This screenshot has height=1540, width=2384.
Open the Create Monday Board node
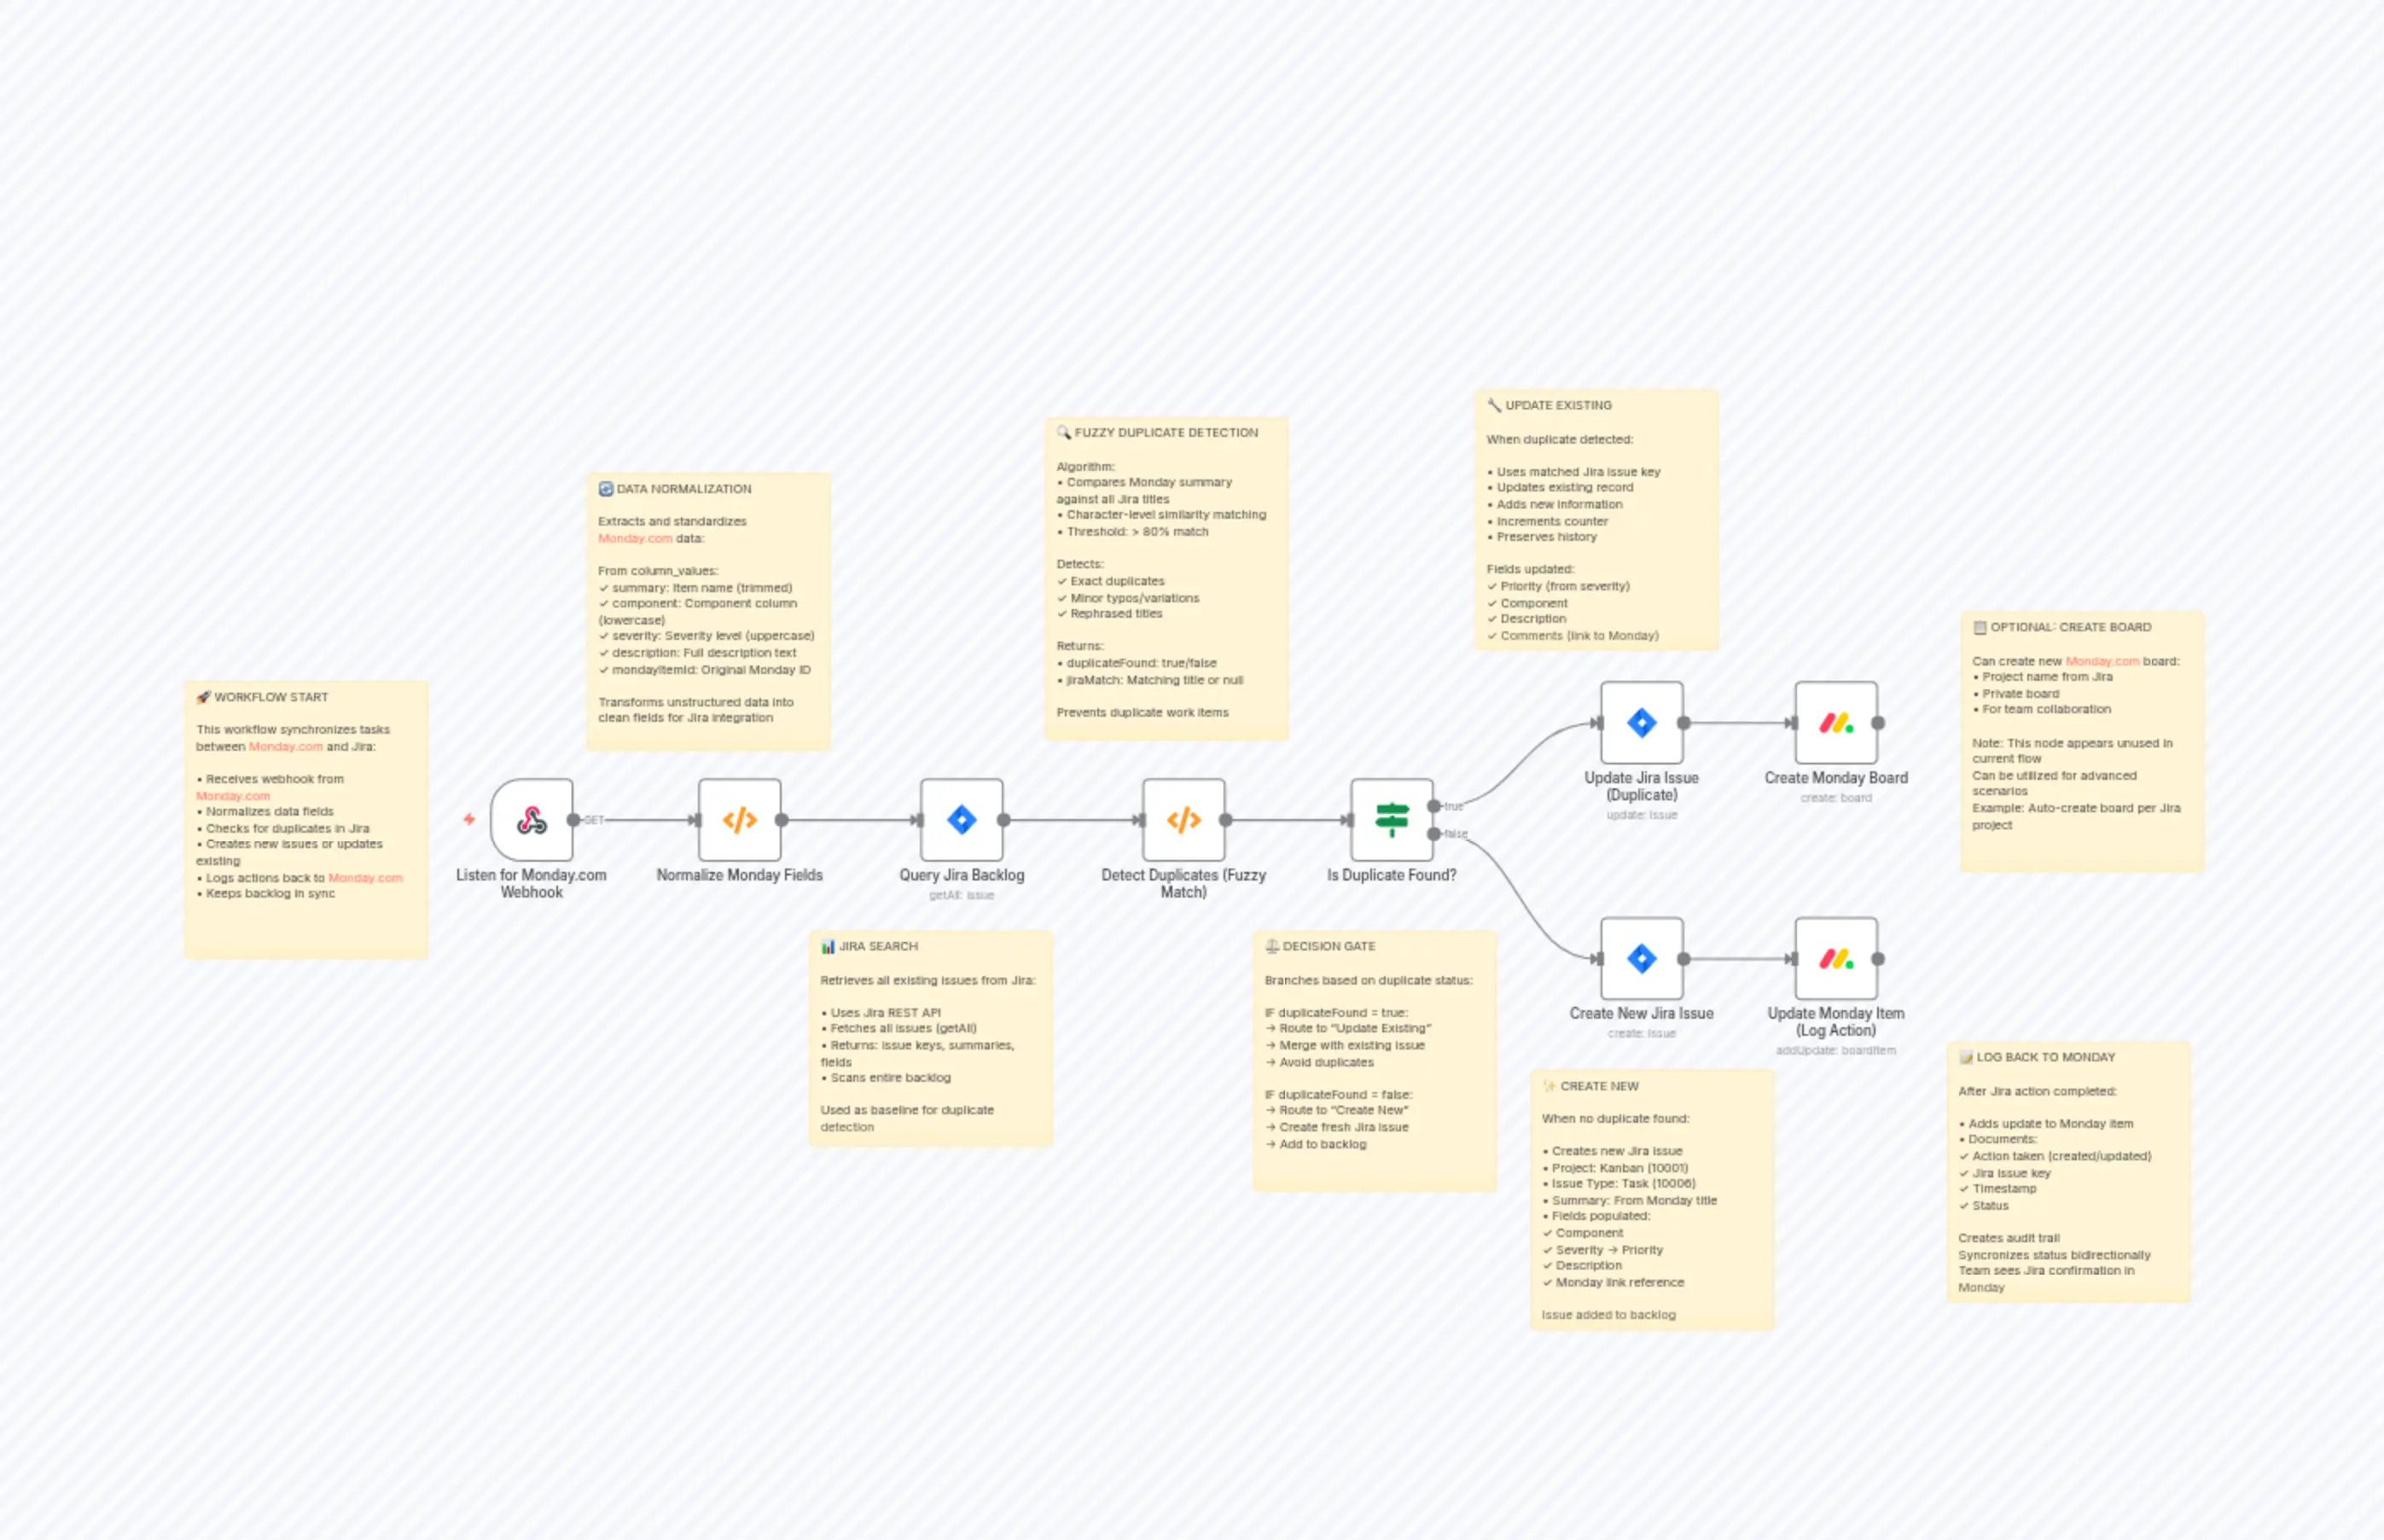[x=1835, y=723]
